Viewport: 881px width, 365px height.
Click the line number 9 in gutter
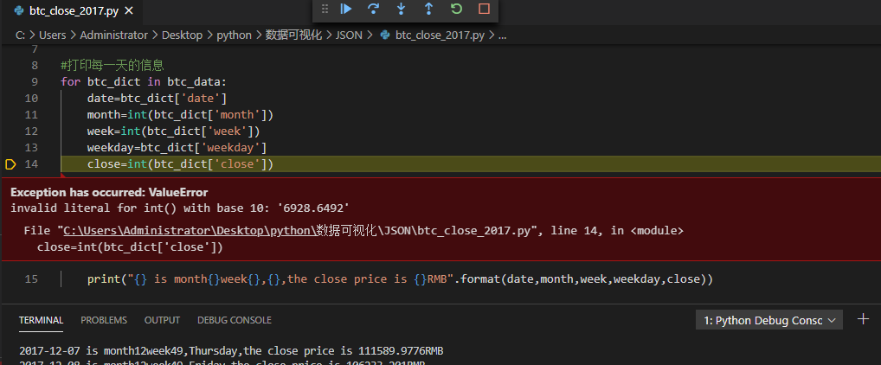(x=35, y=82)
